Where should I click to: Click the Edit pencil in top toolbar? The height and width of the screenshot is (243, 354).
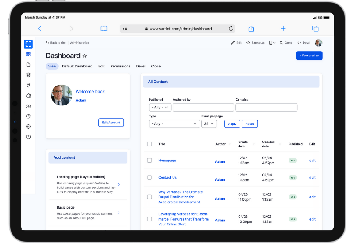pos(236,43)
